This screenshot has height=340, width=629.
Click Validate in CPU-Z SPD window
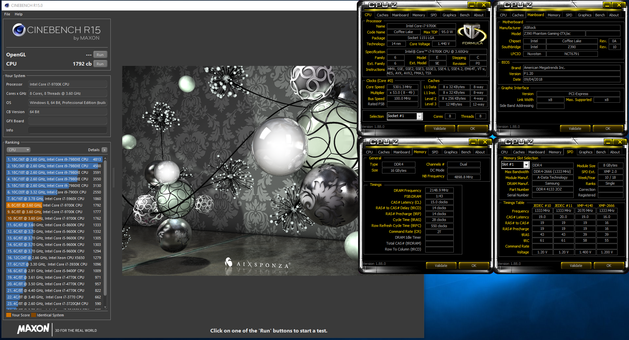tap(576, 266)
